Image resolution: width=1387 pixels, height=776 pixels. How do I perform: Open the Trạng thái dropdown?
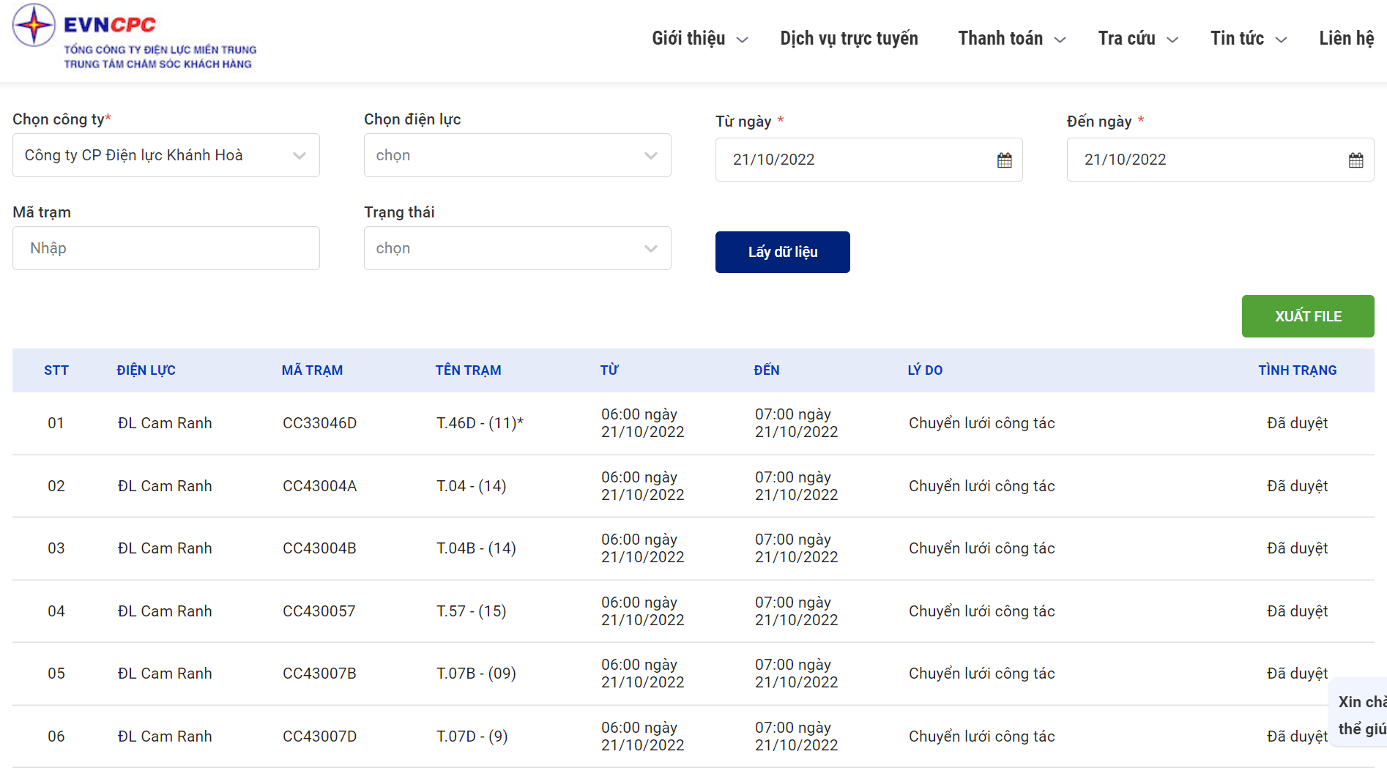(517, 248)
